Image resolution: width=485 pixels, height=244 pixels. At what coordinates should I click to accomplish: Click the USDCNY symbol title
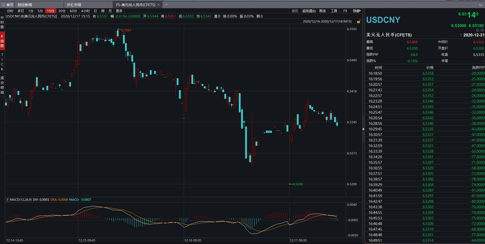pos(383,20)
